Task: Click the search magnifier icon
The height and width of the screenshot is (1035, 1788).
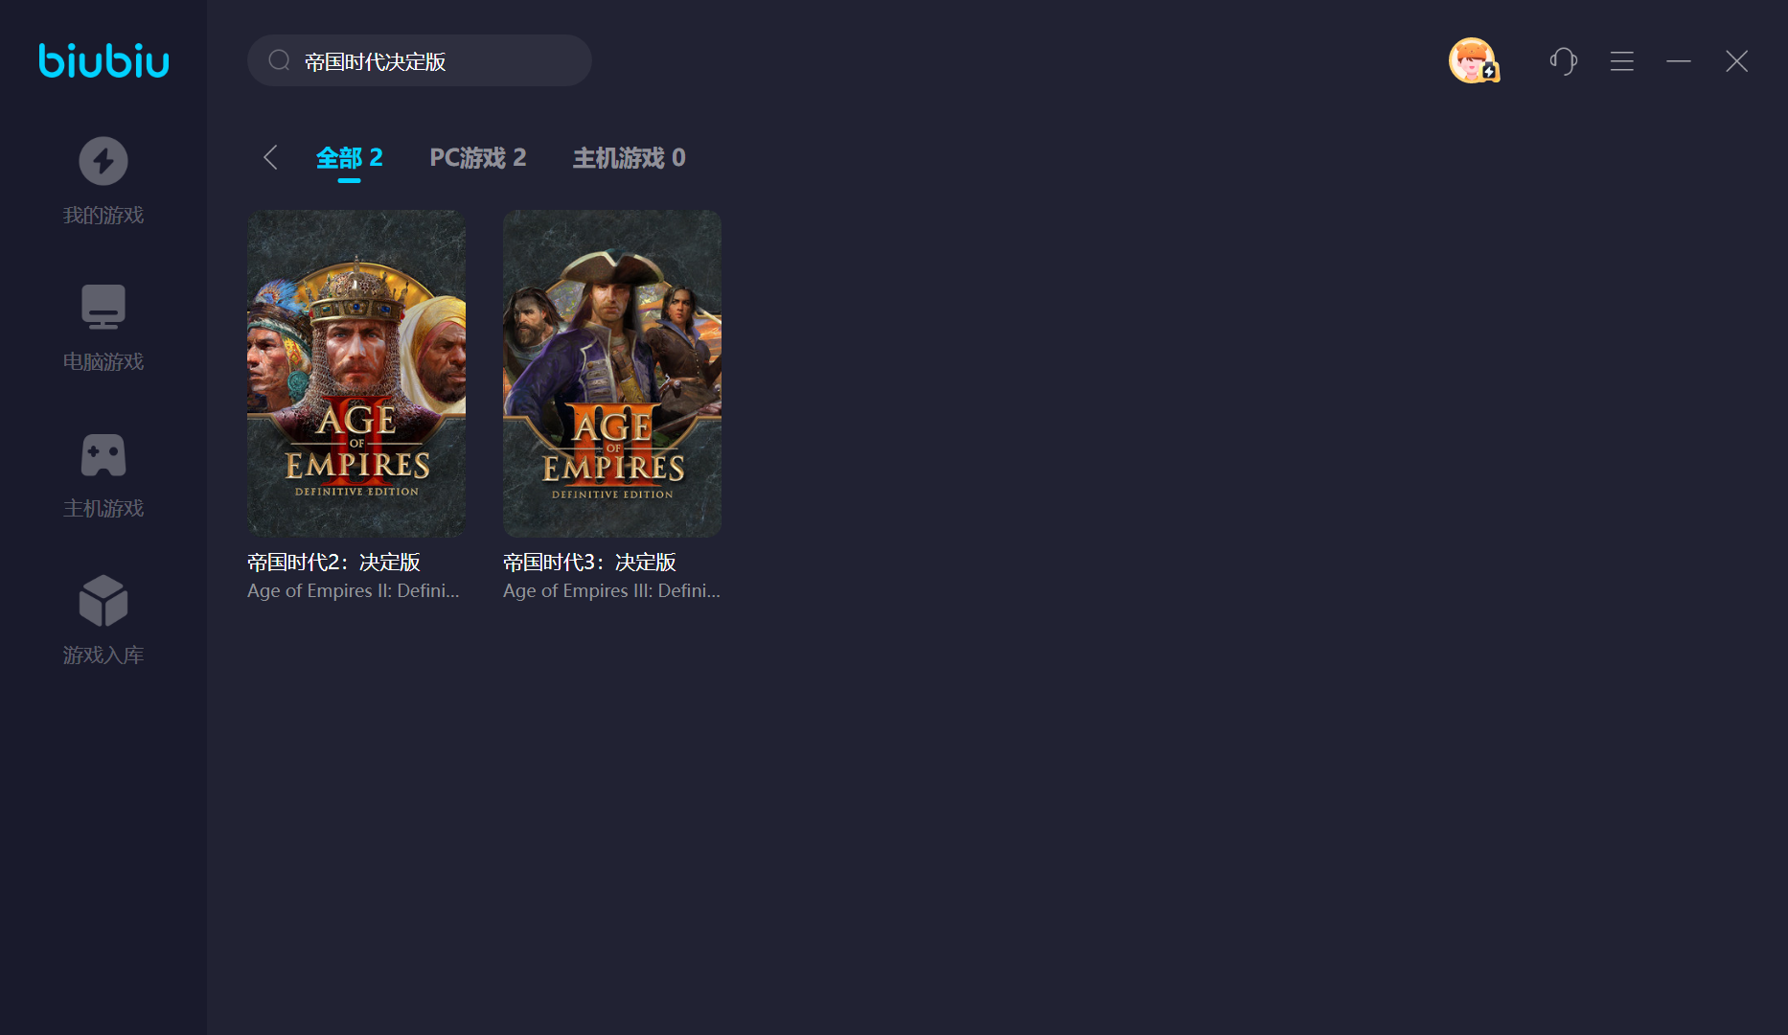Action: tap(279, 60)
